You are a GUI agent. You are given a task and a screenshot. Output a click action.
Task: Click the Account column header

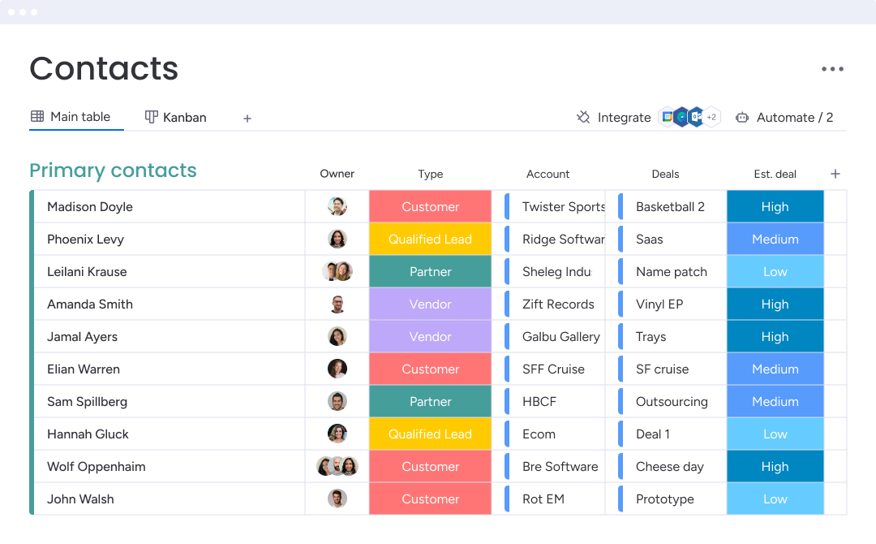[547, 174]
